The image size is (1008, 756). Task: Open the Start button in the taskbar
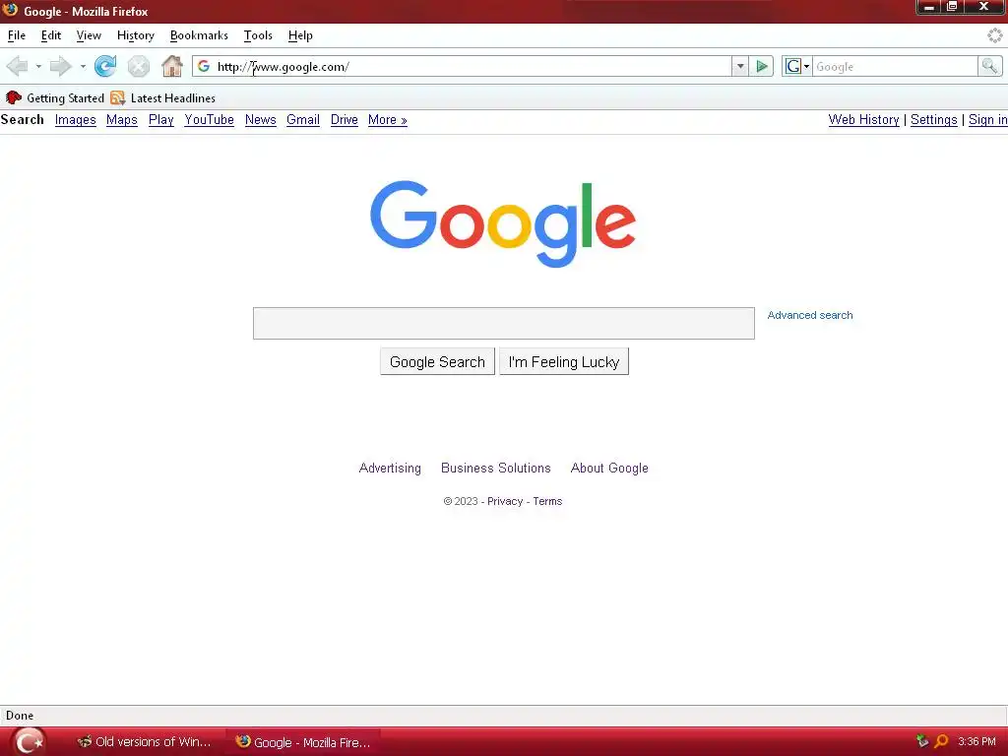pos(28,742)
